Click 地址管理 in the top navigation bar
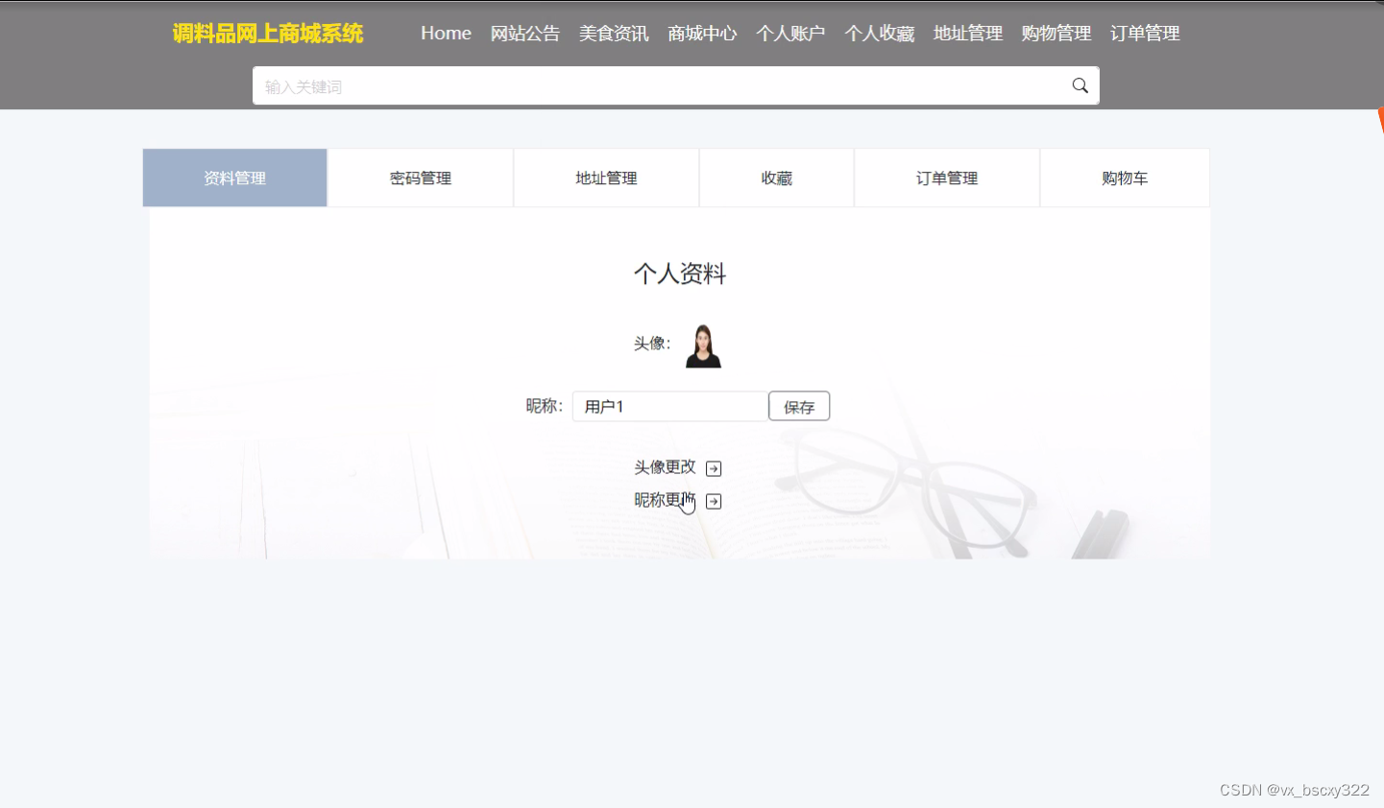Viewport: 1384px width, 808px height. point(968,33)
